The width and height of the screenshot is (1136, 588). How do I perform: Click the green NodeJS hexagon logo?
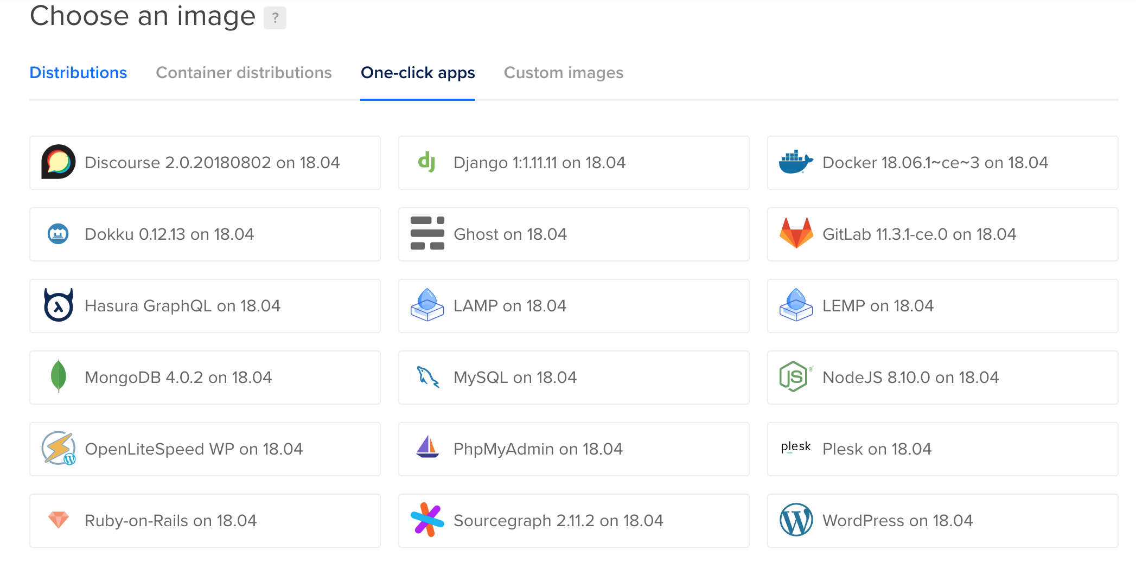796,376
